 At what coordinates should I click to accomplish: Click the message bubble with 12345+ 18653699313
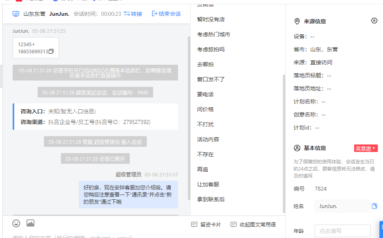tap(36, 48)
